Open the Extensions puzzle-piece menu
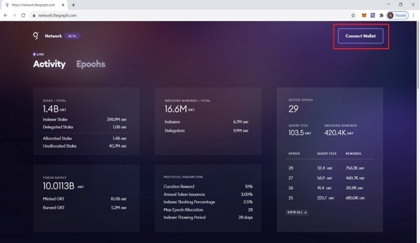 pyautogui.click(x=382, y=16)
